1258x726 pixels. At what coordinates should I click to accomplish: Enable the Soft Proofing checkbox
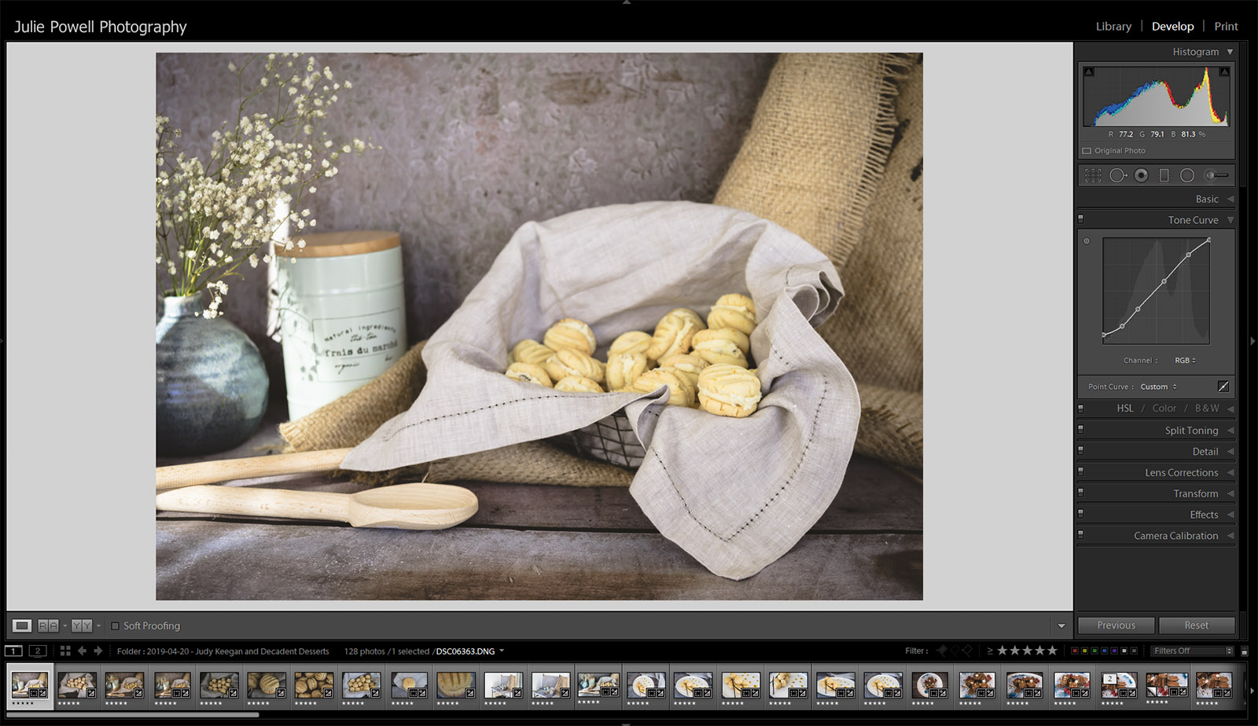[x=116, y=626]
